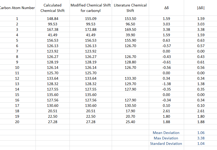217x150 pixels.
Task: Click the modified shift cell 155.09
Action: [90, 19]
